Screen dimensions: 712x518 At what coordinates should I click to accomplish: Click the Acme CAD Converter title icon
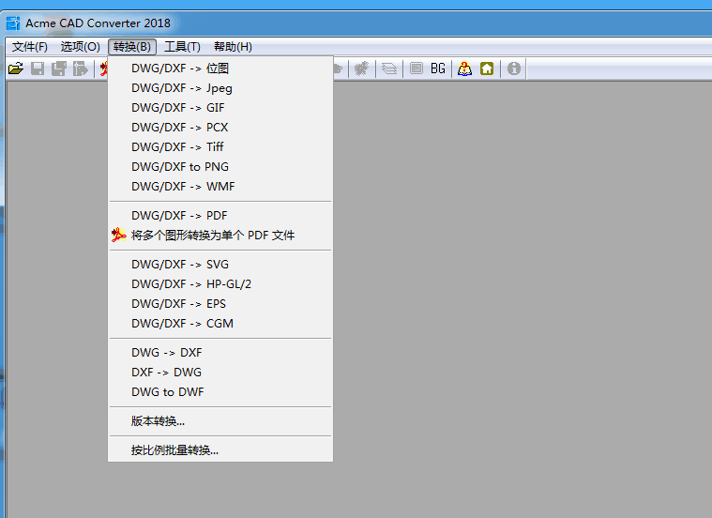[13, 23]
